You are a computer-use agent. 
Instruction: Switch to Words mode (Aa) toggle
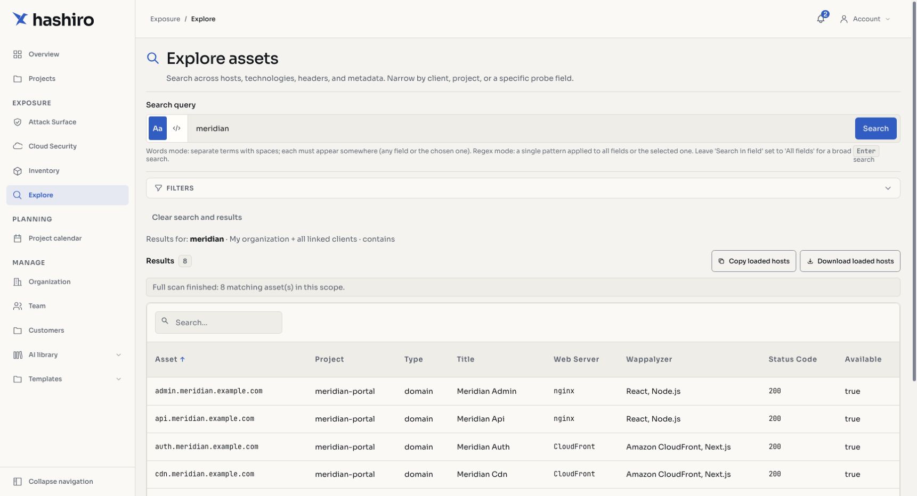click(x=158, y=128)
